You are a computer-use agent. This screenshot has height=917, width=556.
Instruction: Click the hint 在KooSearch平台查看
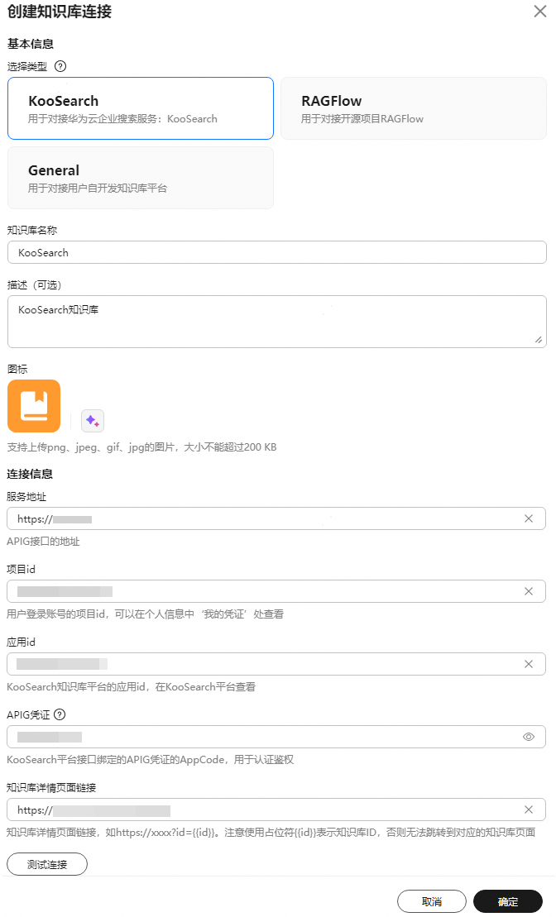(131, 686)
